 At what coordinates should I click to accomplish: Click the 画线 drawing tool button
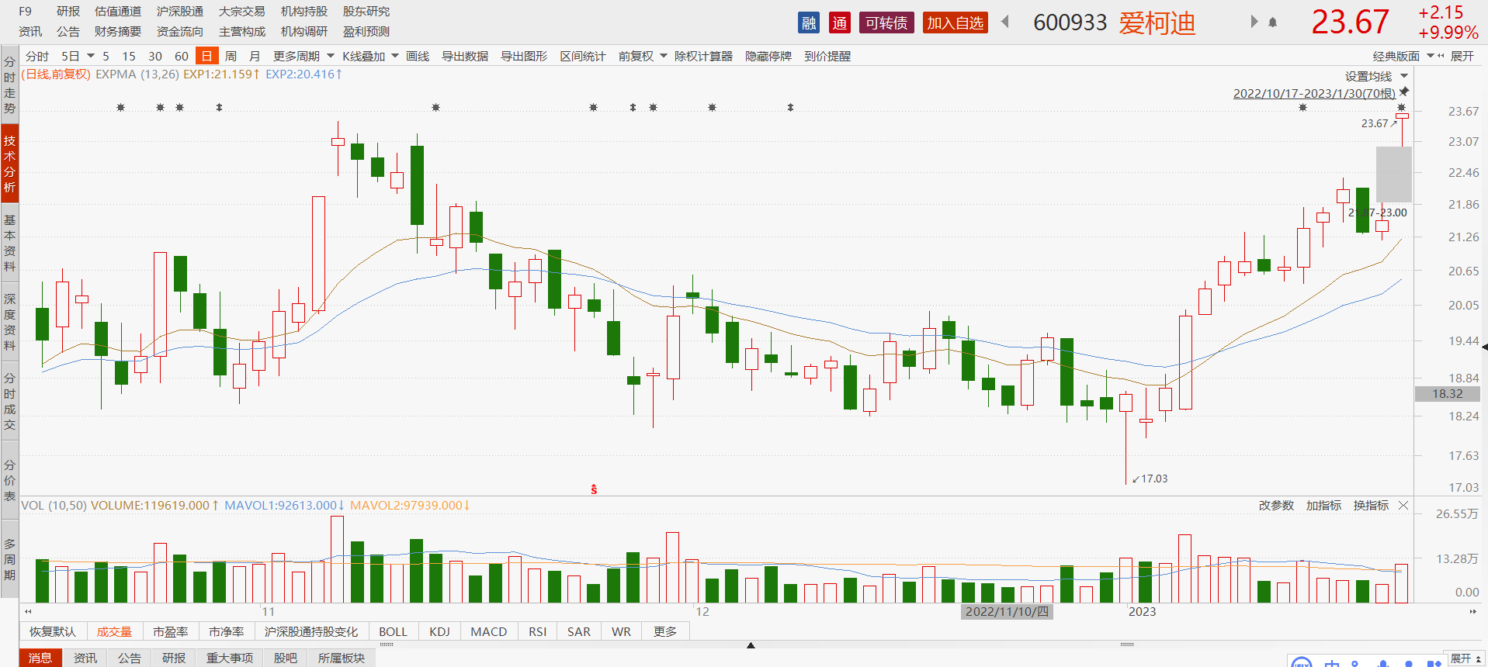click(x=418, y=56)
